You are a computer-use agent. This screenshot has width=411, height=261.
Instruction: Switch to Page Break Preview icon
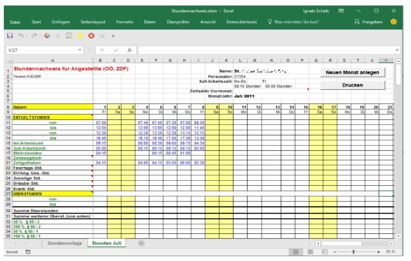(325, 252)
